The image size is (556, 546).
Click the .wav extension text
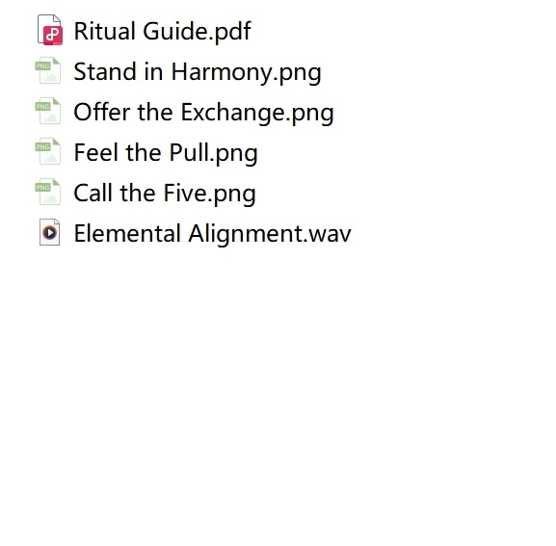pyautogui.click(x=328, y=234)
